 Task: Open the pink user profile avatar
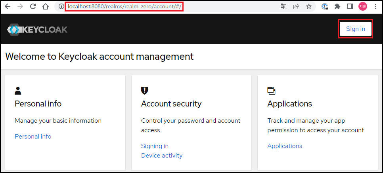[x=363, y=7]
